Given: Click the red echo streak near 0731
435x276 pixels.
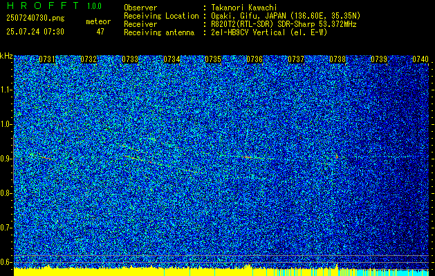Looking at the screenshot, I should click(x=46, y=158).
